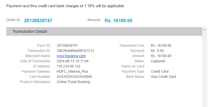Click the Visa Credit Card bank name
Viewport: 221px width, 107px height.
pyautogui.click(x=163, y=77)
